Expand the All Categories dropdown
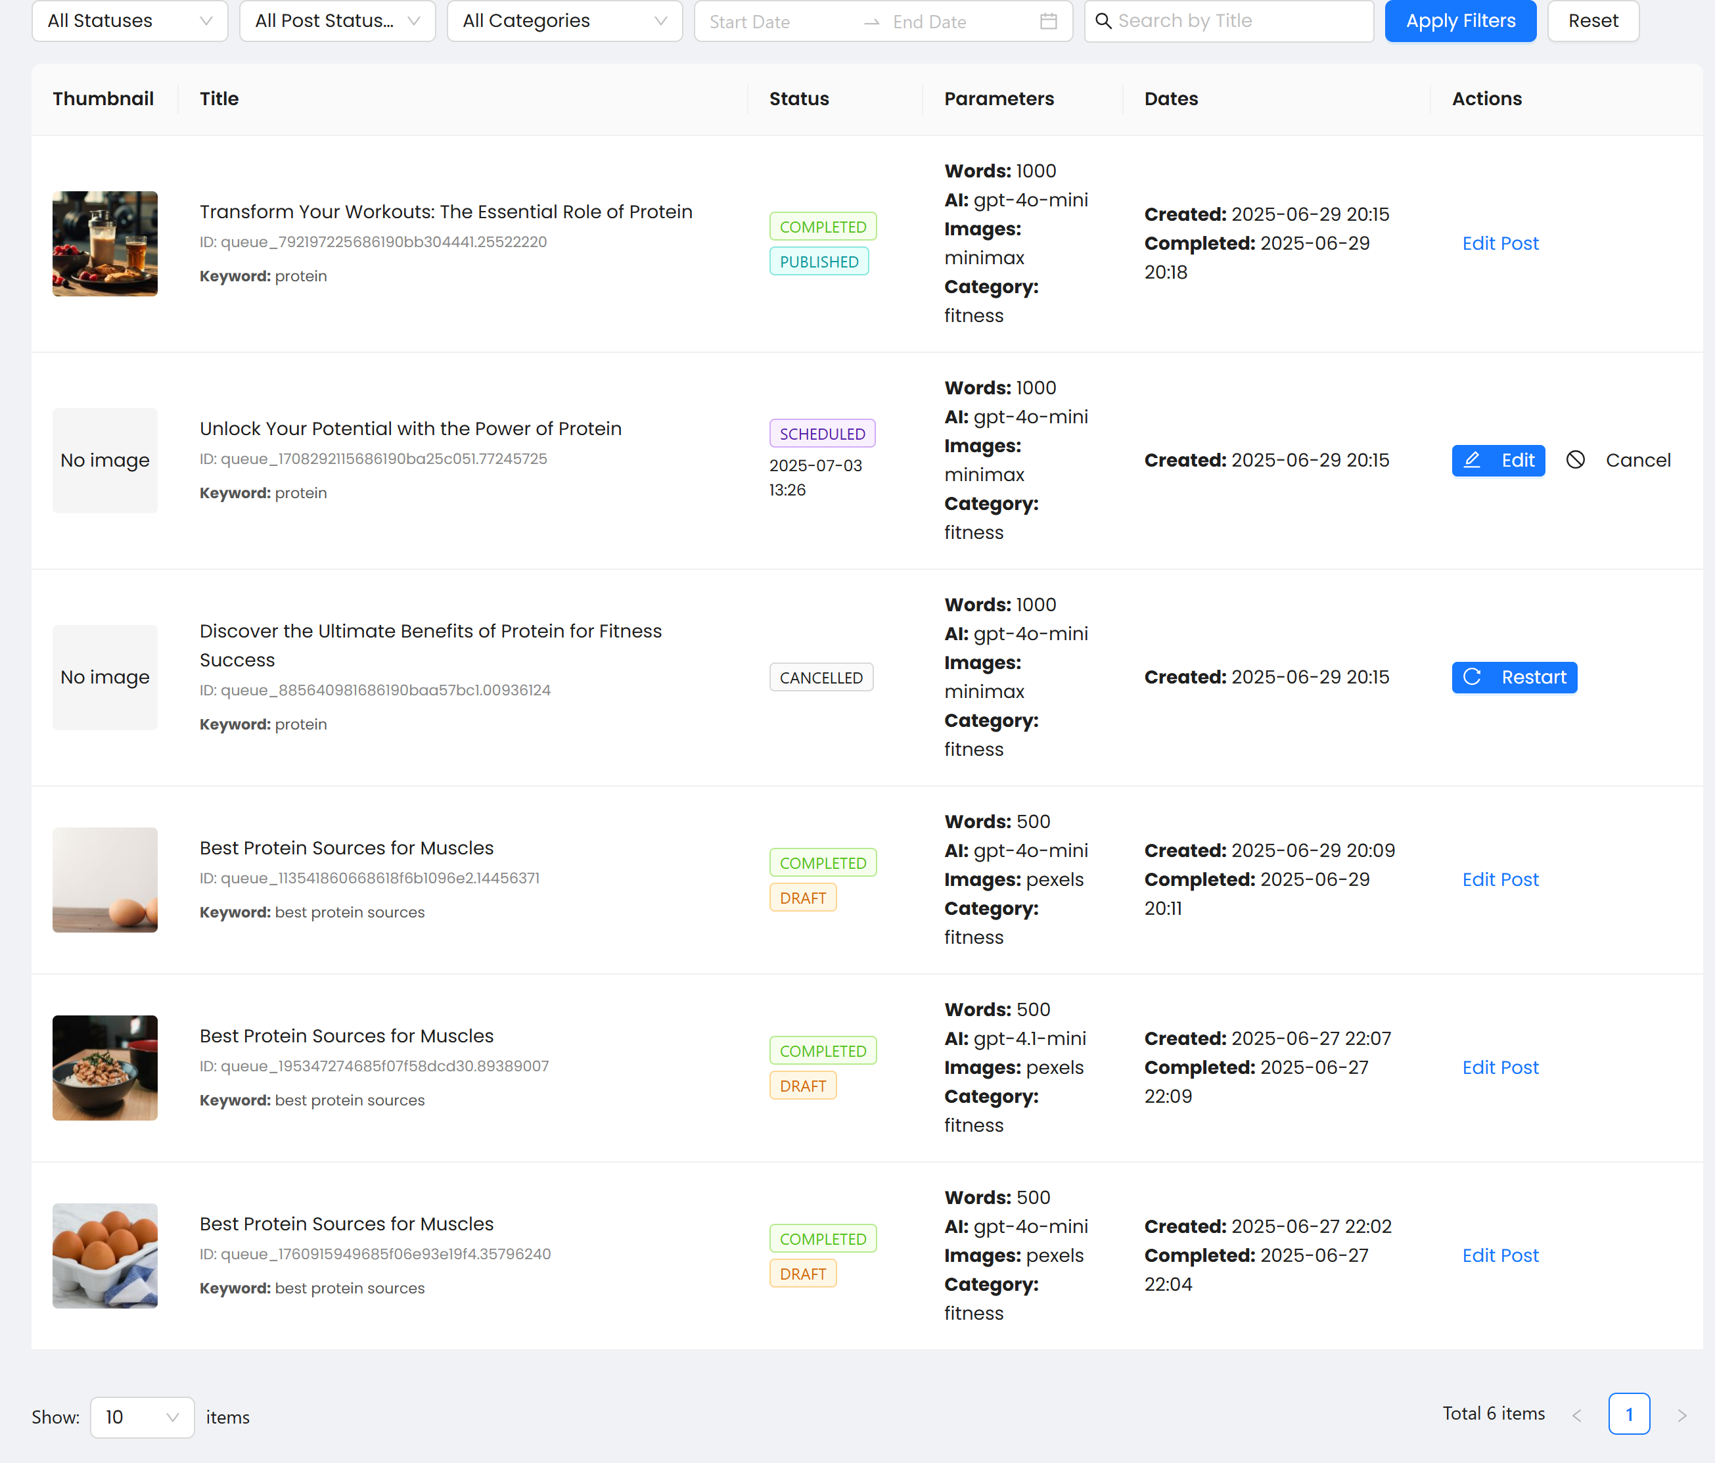This screenshot has width=1715, height=1463. click(564, 22)
